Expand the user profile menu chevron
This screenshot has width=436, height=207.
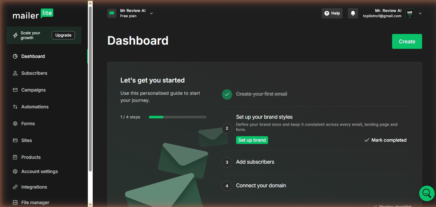[x=420, y=13]
